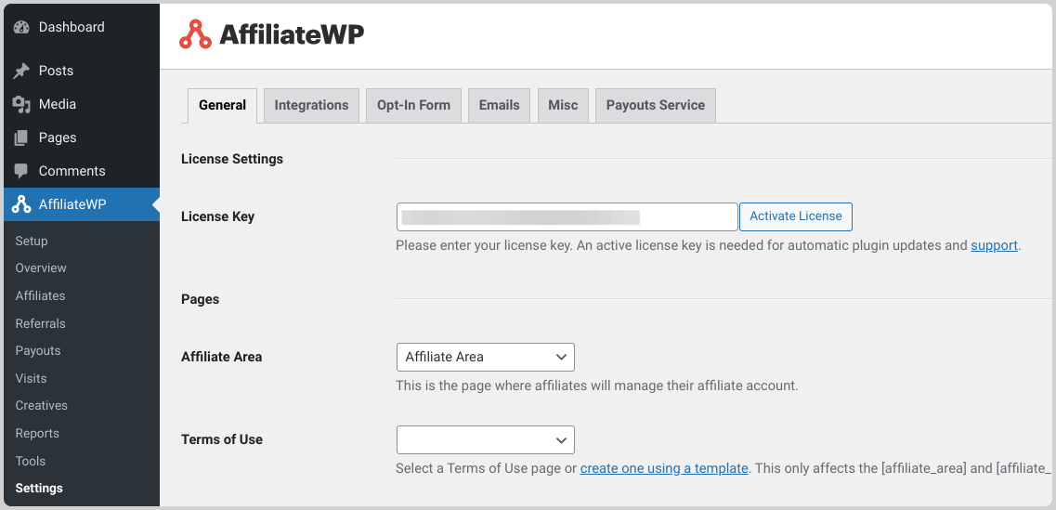Select the AffiliateWP menu label
Viewport: 1056px width, 510px height.
[x=72, y=204]
